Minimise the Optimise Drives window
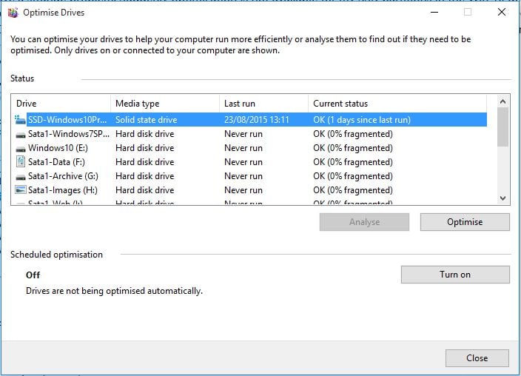Viewport: 521px width, 376px height. click(434, 13)
